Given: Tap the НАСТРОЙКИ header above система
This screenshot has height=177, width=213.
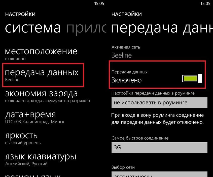Looking at the screenshot, I should click(20, 14).
